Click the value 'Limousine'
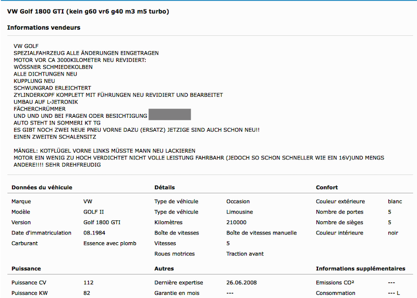417x298 pixels. [x=240, y=212]
